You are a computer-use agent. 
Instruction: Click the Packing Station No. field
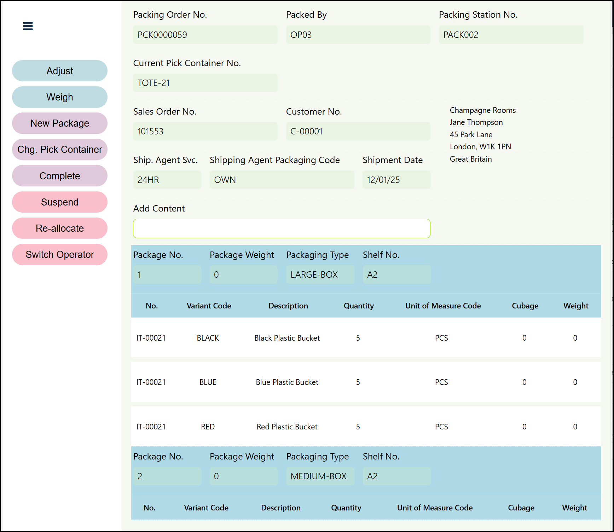(511, 35)
